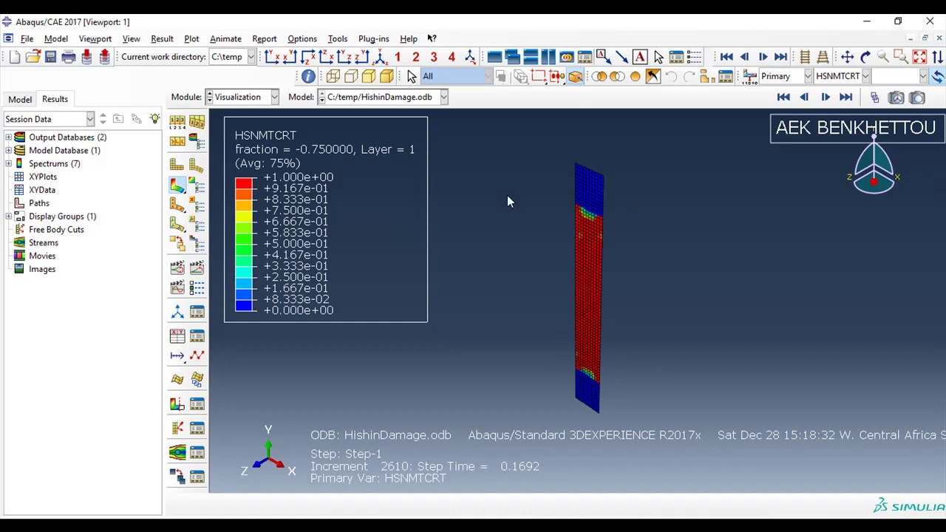Switch render style to wireframe
Screen dimensions: 946x532
coord(333,76)
